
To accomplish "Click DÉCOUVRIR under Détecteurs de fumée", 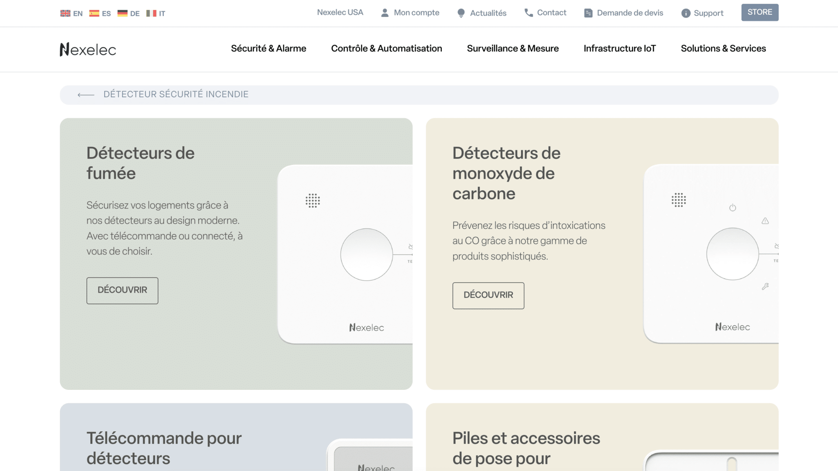I will click(122, 290).
